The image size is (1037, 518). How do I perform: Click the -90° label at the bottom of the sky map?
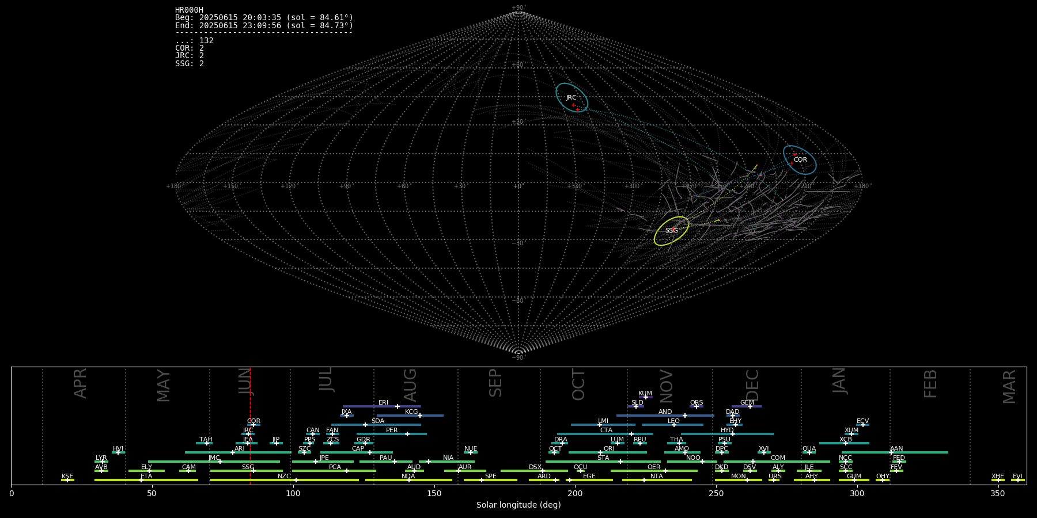(518, 358)
